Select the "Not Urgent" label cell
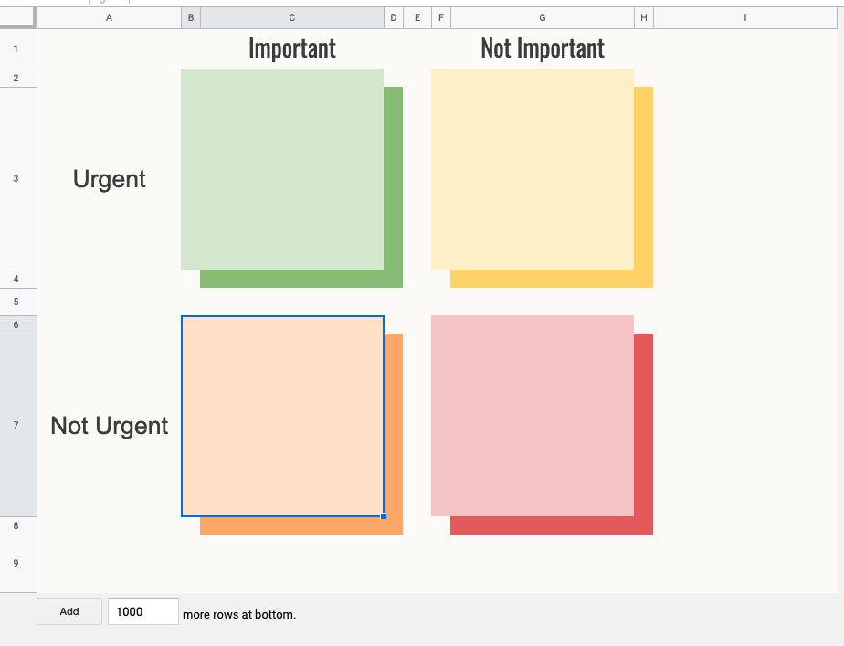The width and height of the screenshot is (844, 646). [110, 426]
